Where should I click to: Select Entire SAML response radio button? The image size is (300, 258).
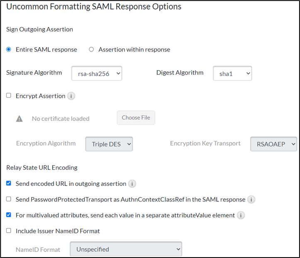pyautogui.click(x=9, y=49)
